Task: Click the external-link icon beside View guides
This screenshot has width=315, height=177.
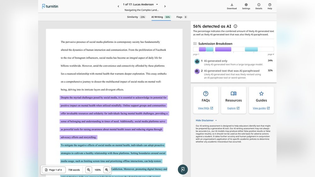Action: (x=268, y=108)
